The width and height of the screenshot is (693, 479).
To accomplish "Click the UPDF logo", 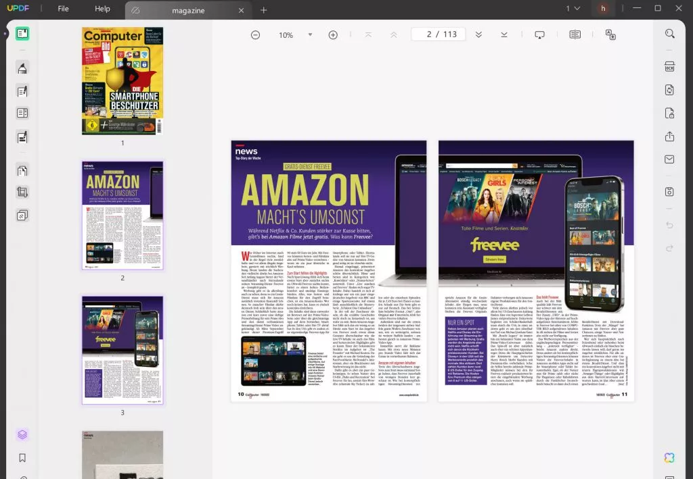I will 18,8.
